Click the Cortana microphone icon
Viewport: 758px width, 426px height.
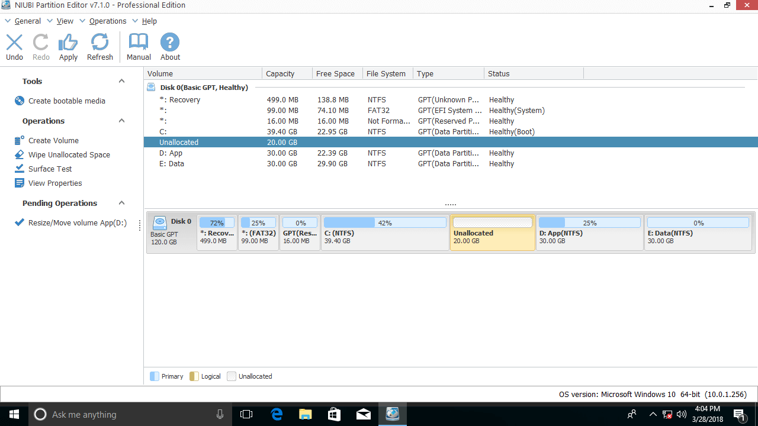pos(220,414)
